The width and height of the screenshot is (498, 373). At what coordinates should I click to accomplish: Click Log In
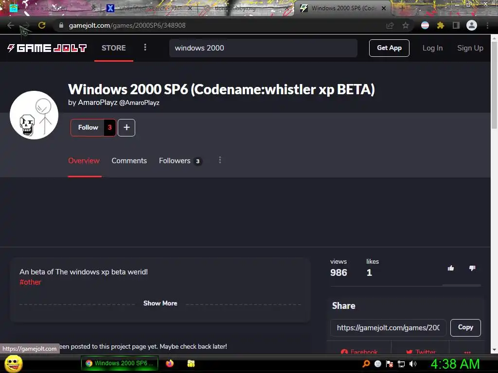(x=432, y=48)
